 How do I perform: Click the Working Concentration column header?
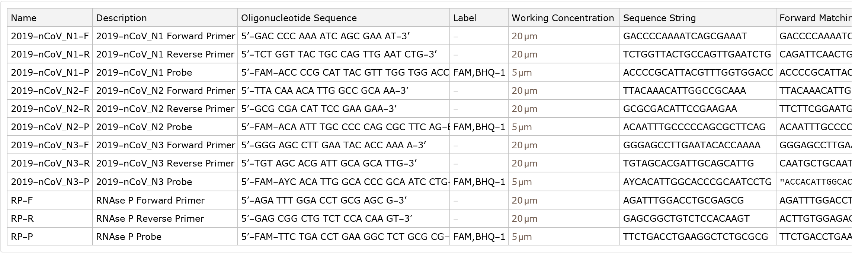[x=563, y=18]
